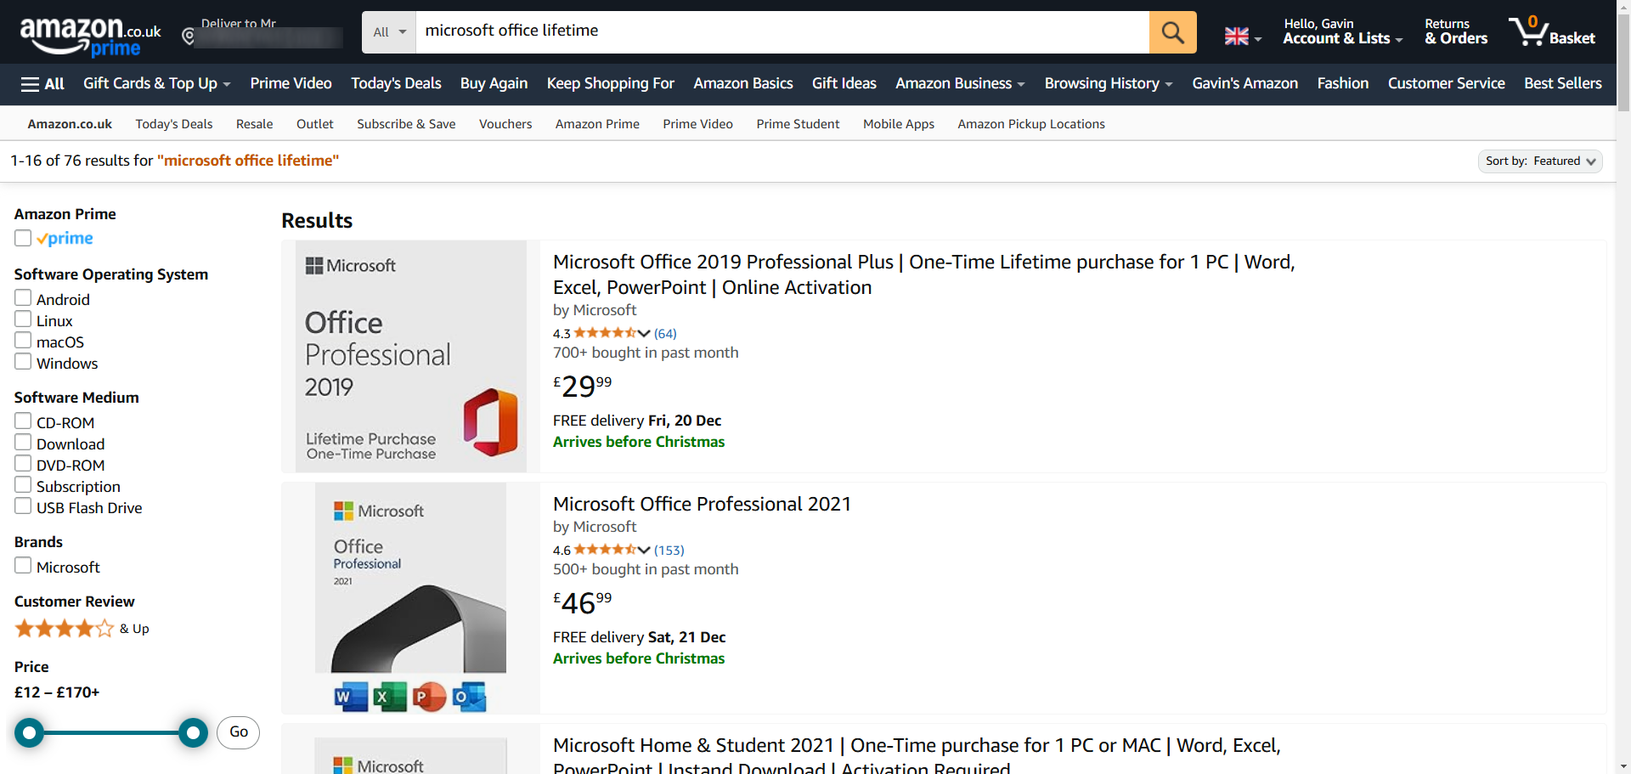Image resolution: width=1631 pixels, height=774 pixels.
Task: Click into the search text field
Action: [x=782, y=32]
